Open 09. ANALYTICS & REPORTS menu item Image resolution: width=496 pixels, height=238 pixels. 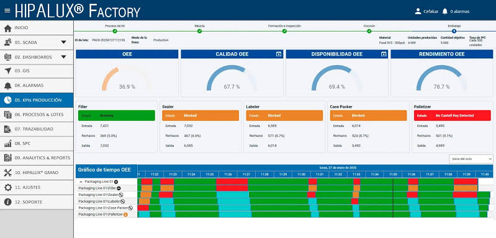tap(37, 158)
